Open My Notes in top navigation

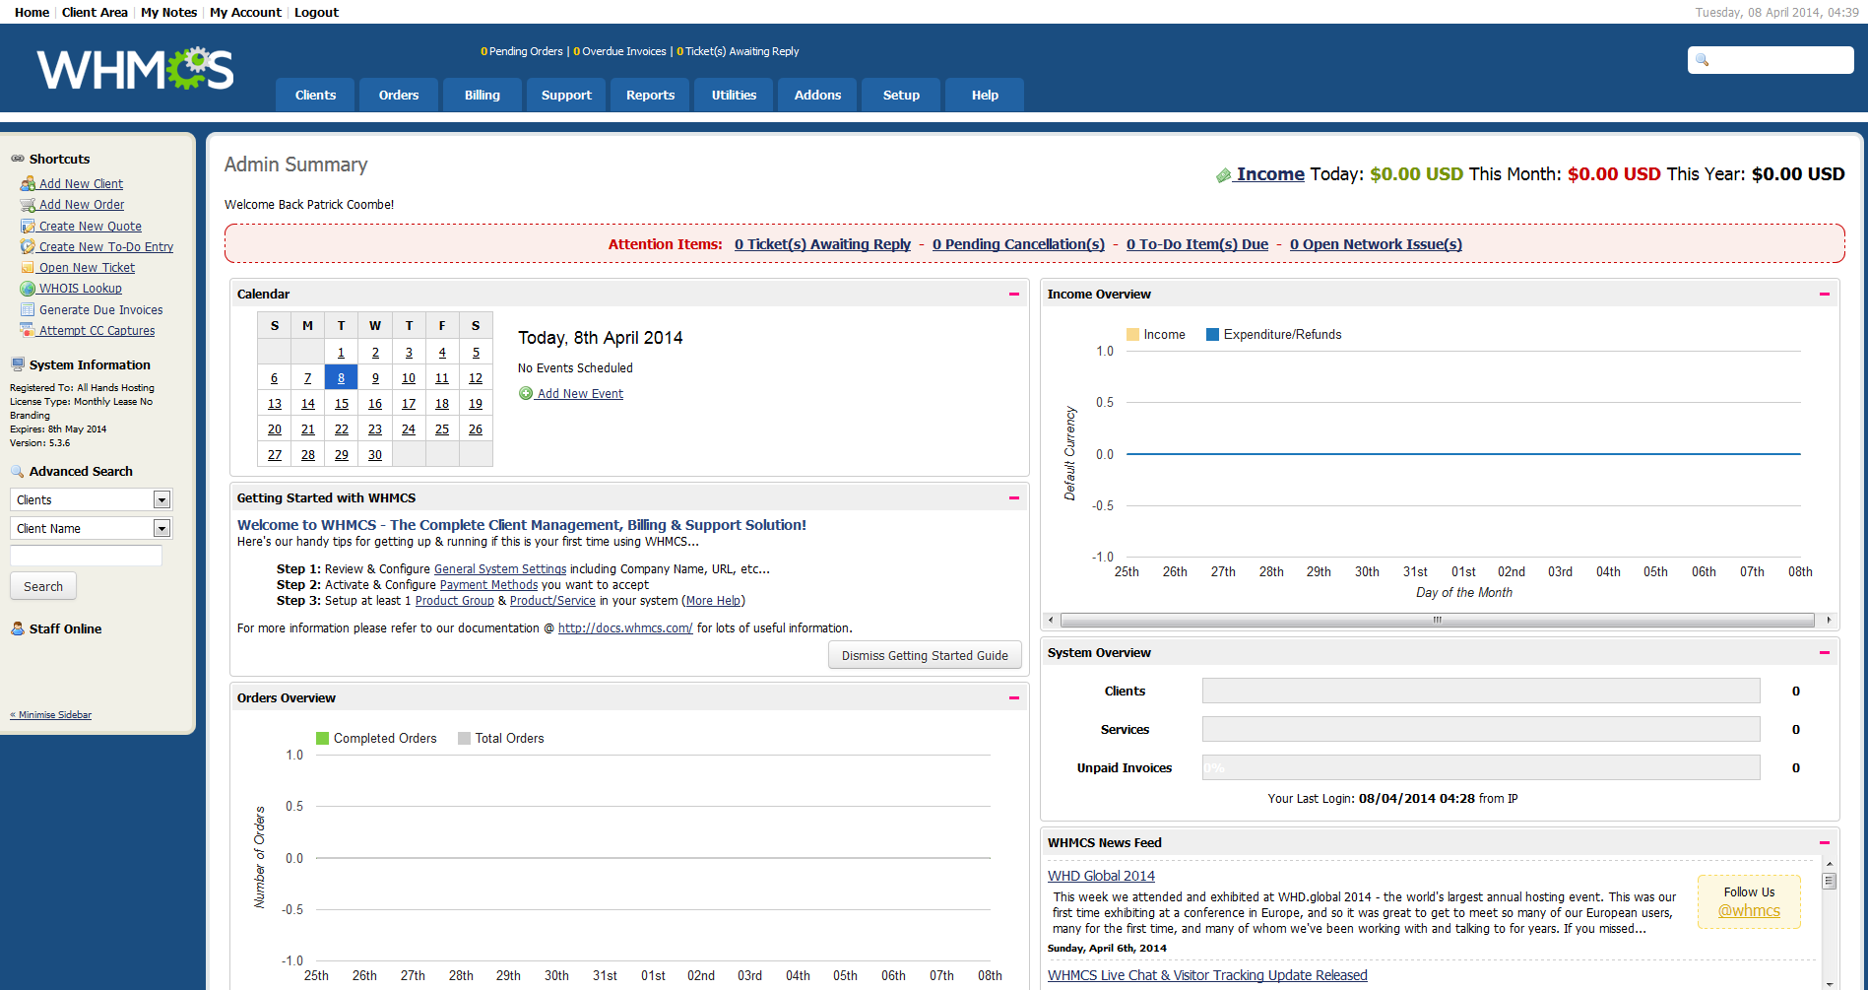pos(168,12)
